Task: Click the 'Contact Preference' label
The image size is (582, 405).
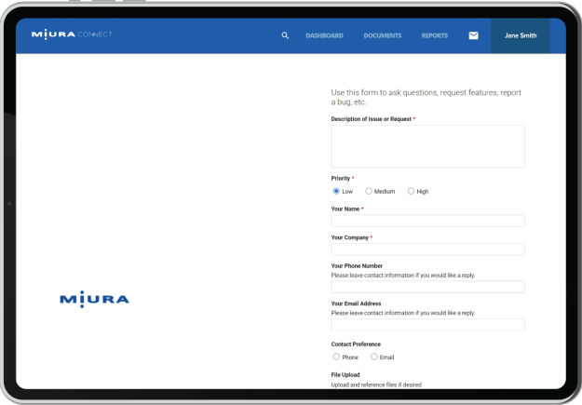Action: tap(356, 344)
